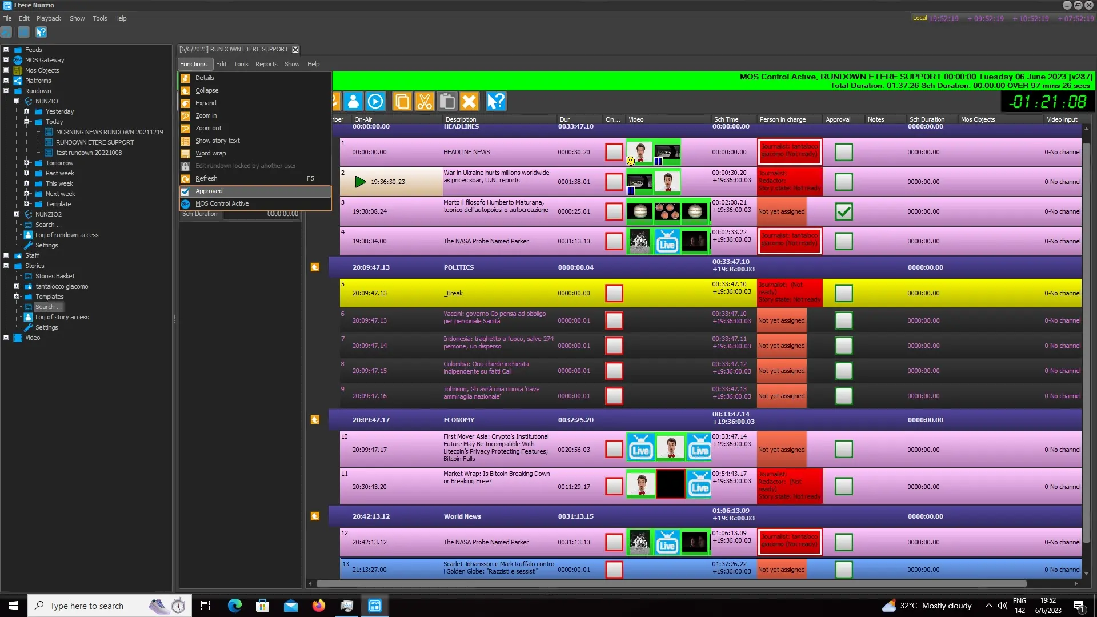Choose Show story text menu entry
The width and height of the screenshot is (1097, 617).
tap(217, 141)
